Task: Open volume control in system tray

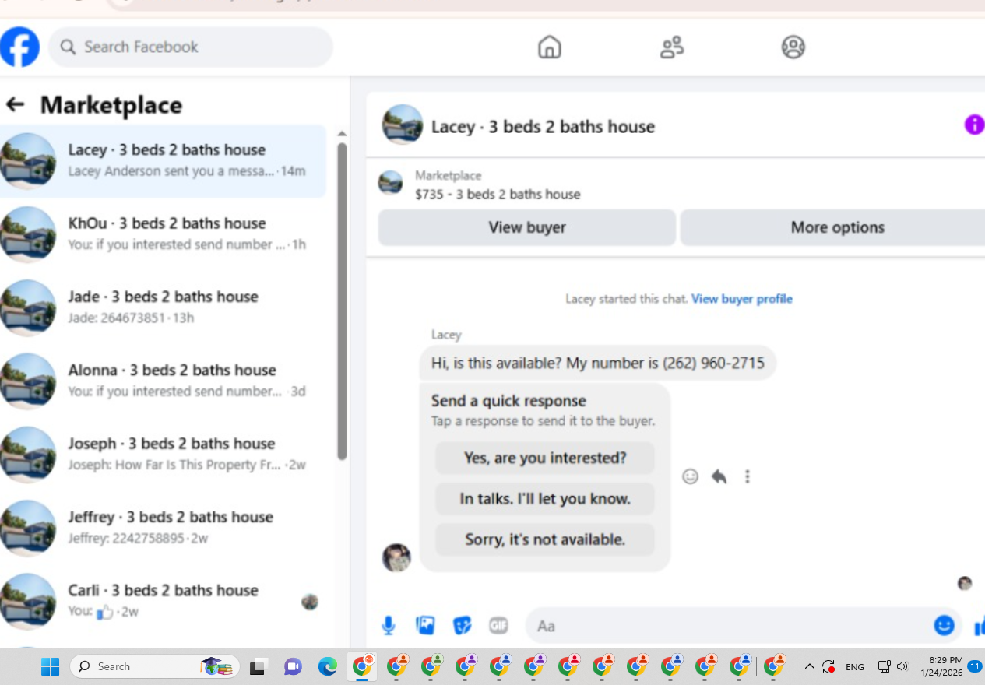Action: (902, 666)
